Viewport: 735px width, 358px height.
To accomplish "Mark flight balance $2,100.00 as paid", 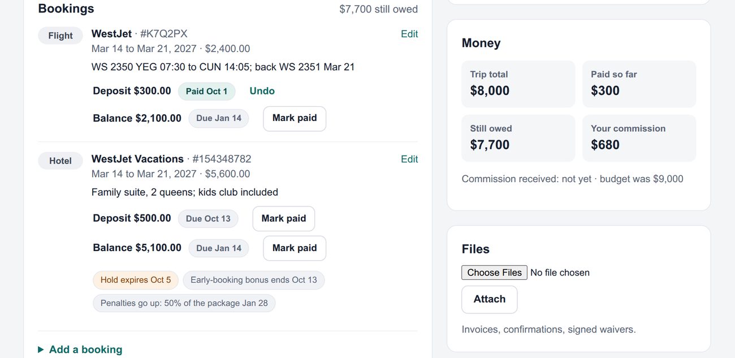I will click(295, 118).
